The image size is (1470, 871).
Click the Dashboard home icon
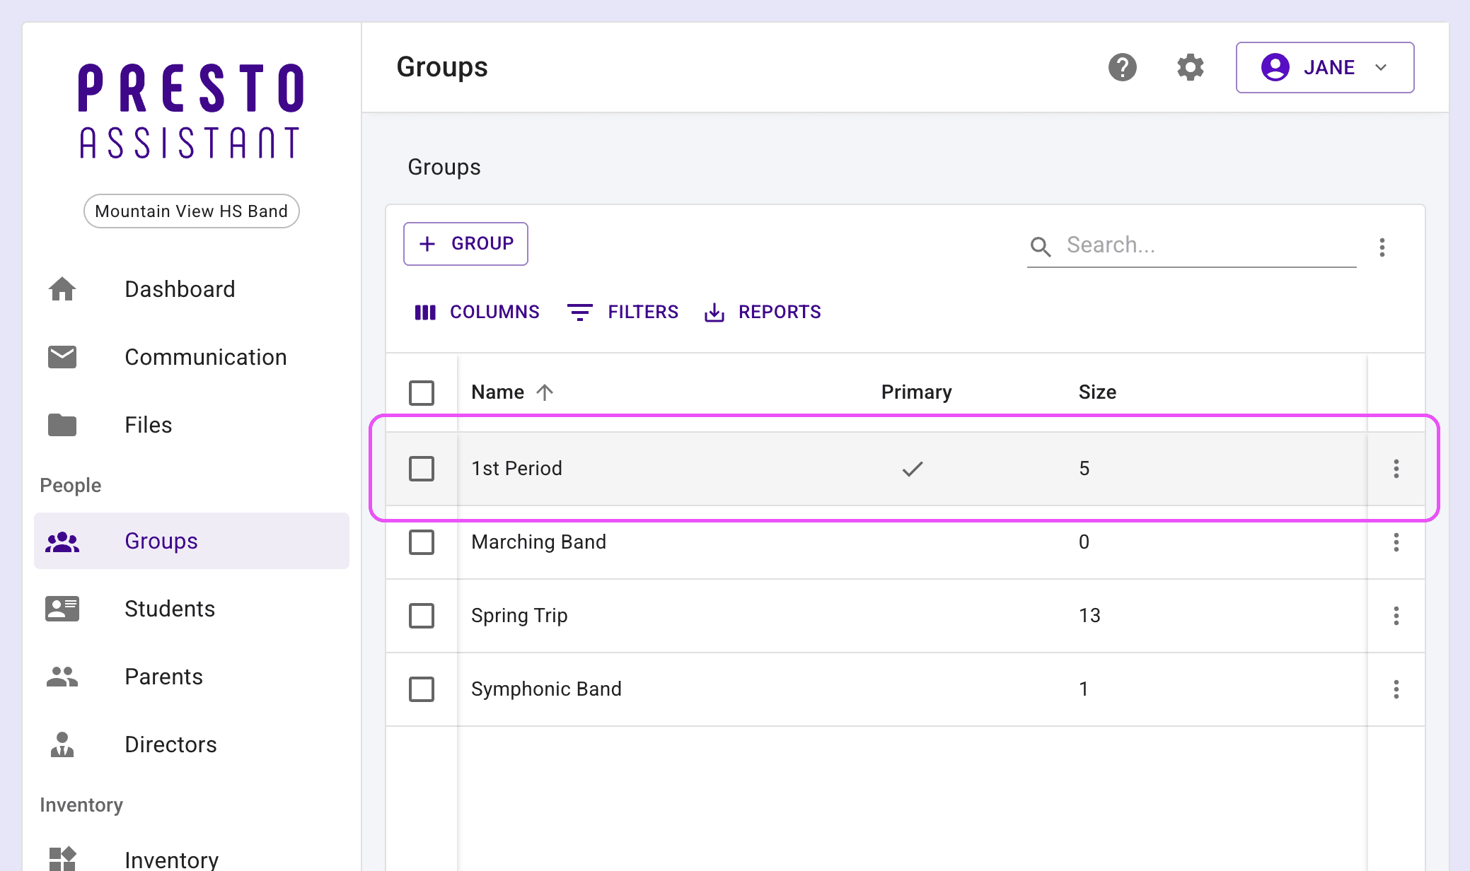click(62, 289)
